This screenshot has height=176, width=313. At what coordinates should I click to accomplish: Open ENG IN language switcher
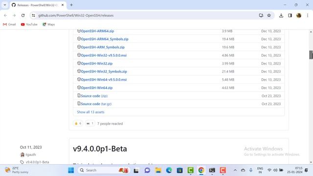(260, 170)
